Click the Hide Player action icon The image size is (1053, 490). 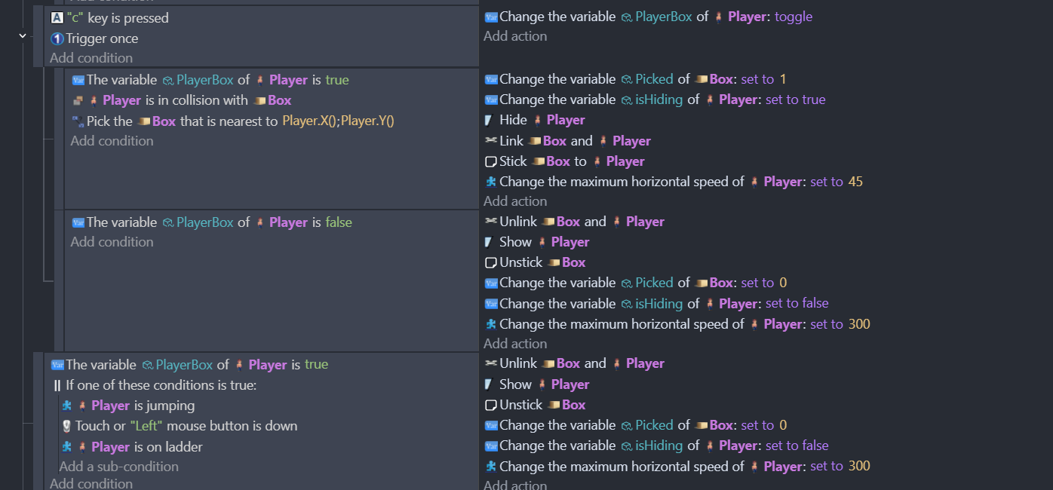pos(490,120)
